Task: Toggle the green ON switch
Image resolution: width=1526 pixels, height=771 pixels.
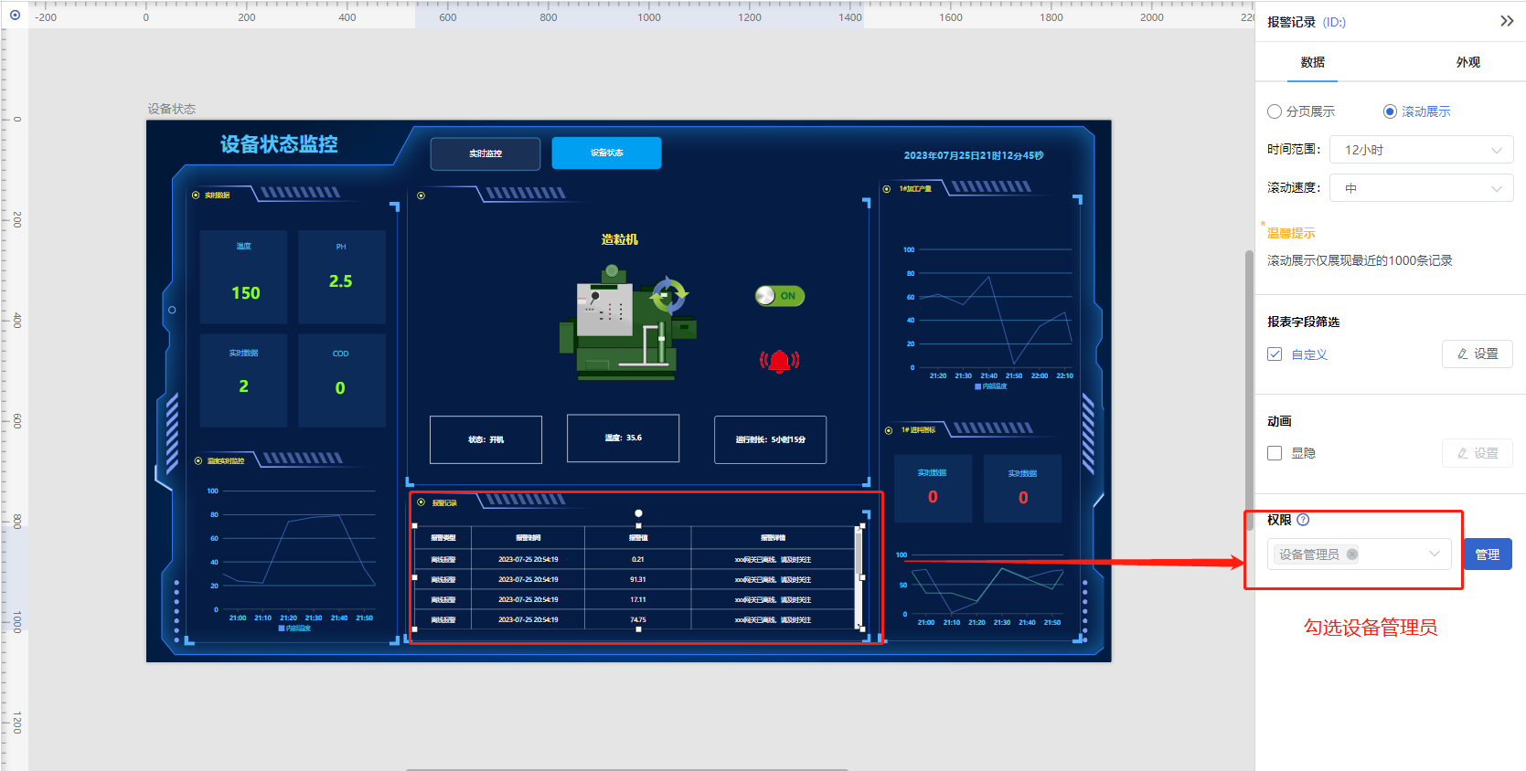Action: 780,296
